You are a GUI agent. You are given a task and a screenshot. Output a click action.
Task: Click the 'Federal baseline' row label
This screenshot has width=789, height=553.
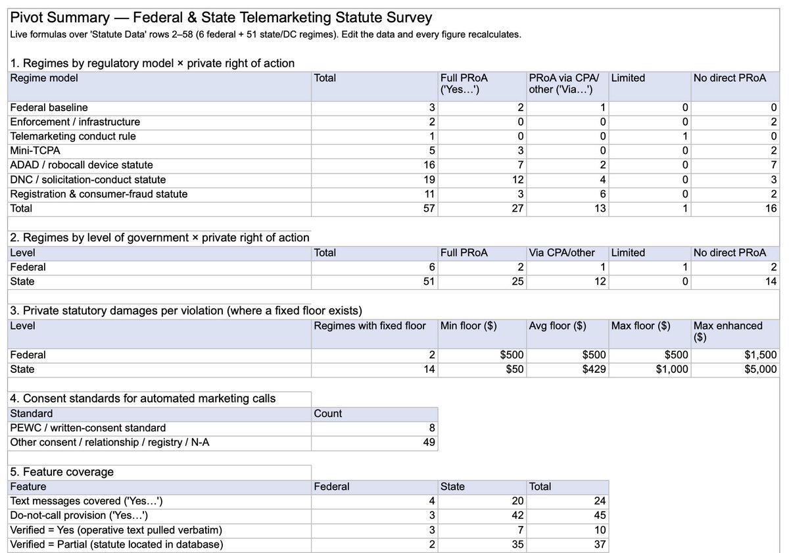[160, 107]
